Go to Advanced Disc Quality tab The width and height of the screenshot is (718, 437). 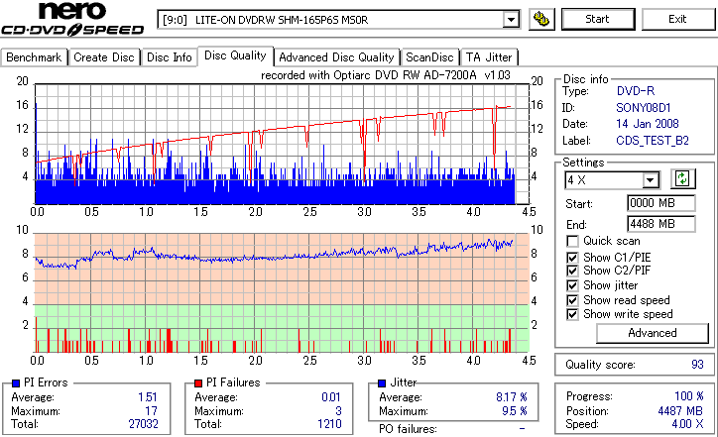[336, 57]
